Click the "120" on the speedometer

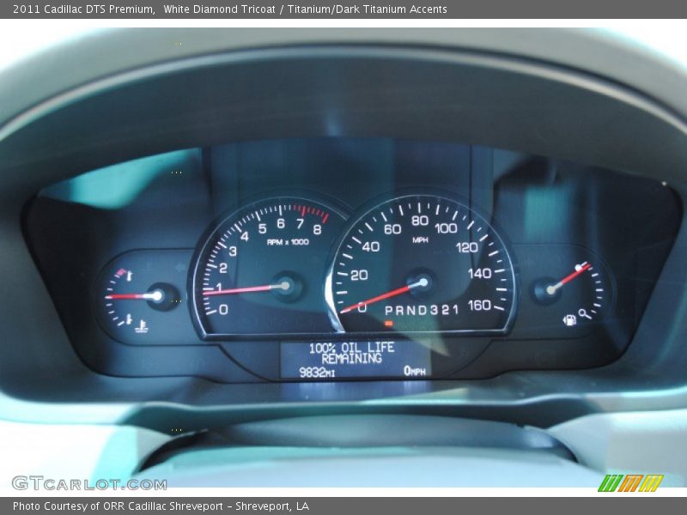pyautogui.click(x=467, y=248)
